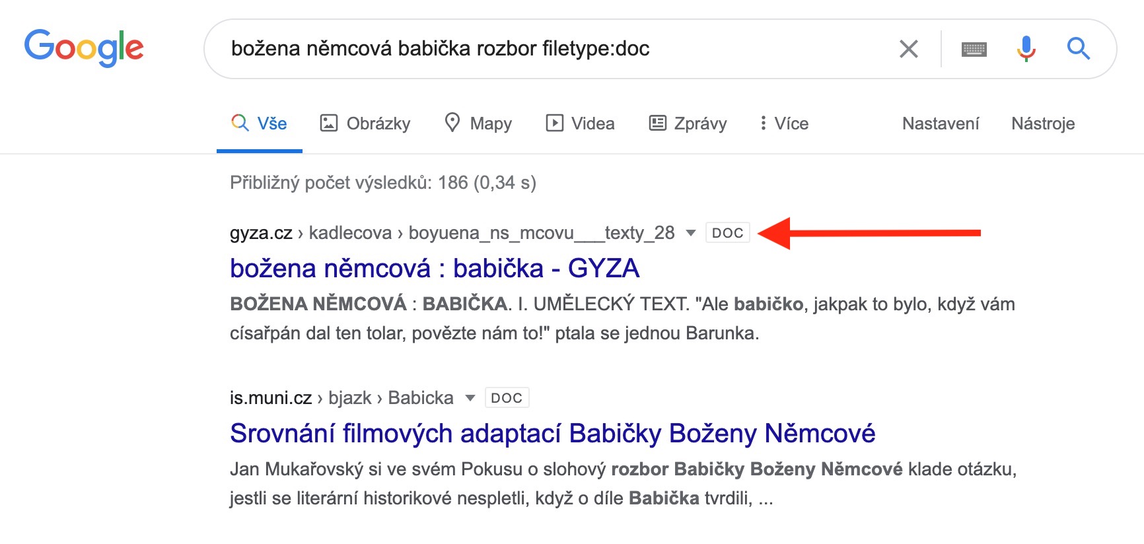Expand the gyza.cz result options arrow

[x=691, y=233]
